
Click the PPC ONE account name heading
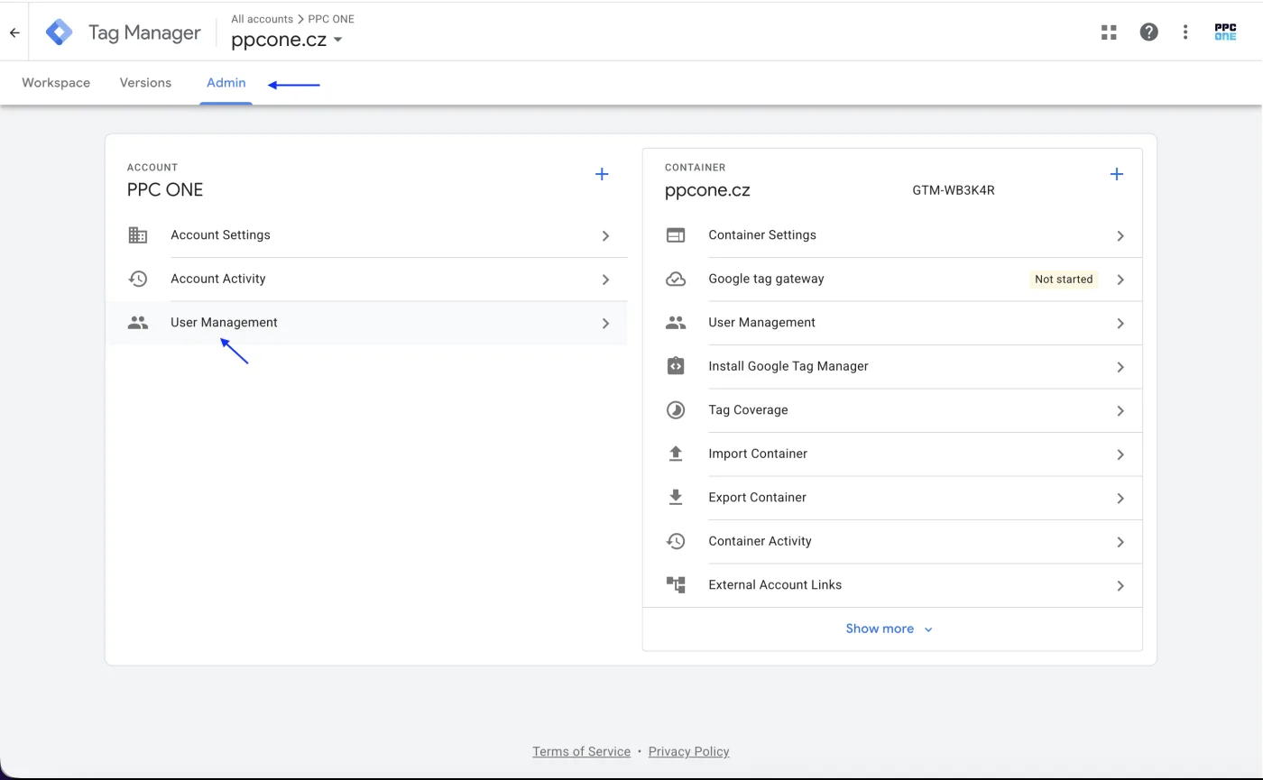click(x=165, y=189)
